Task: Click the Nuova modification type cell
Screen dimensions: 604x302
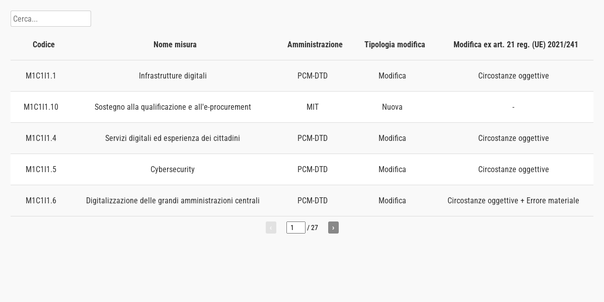Action: (392, 107)
